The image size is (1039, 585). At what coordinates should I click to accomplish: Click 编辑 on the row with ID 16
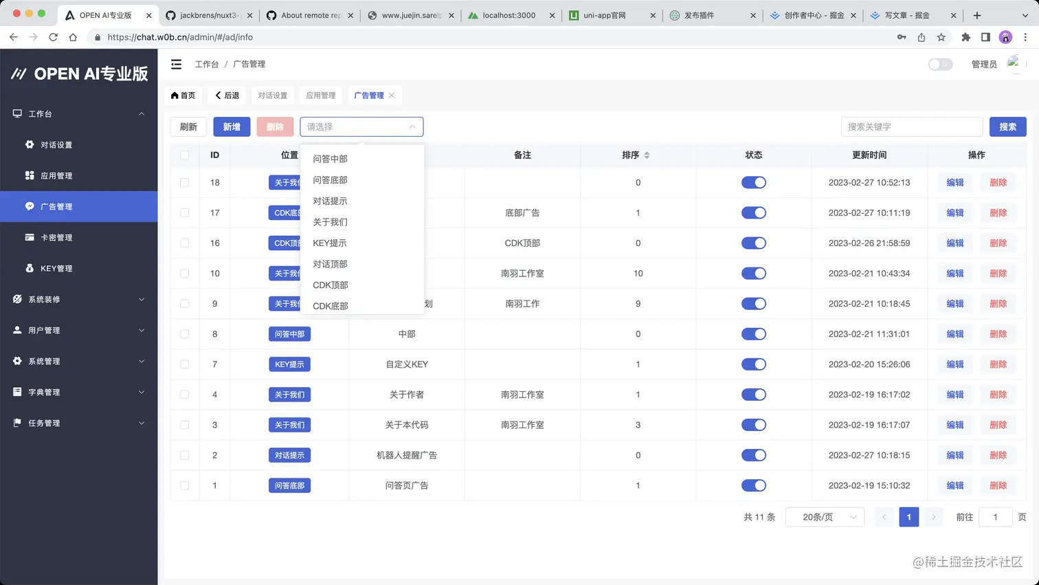954,243
